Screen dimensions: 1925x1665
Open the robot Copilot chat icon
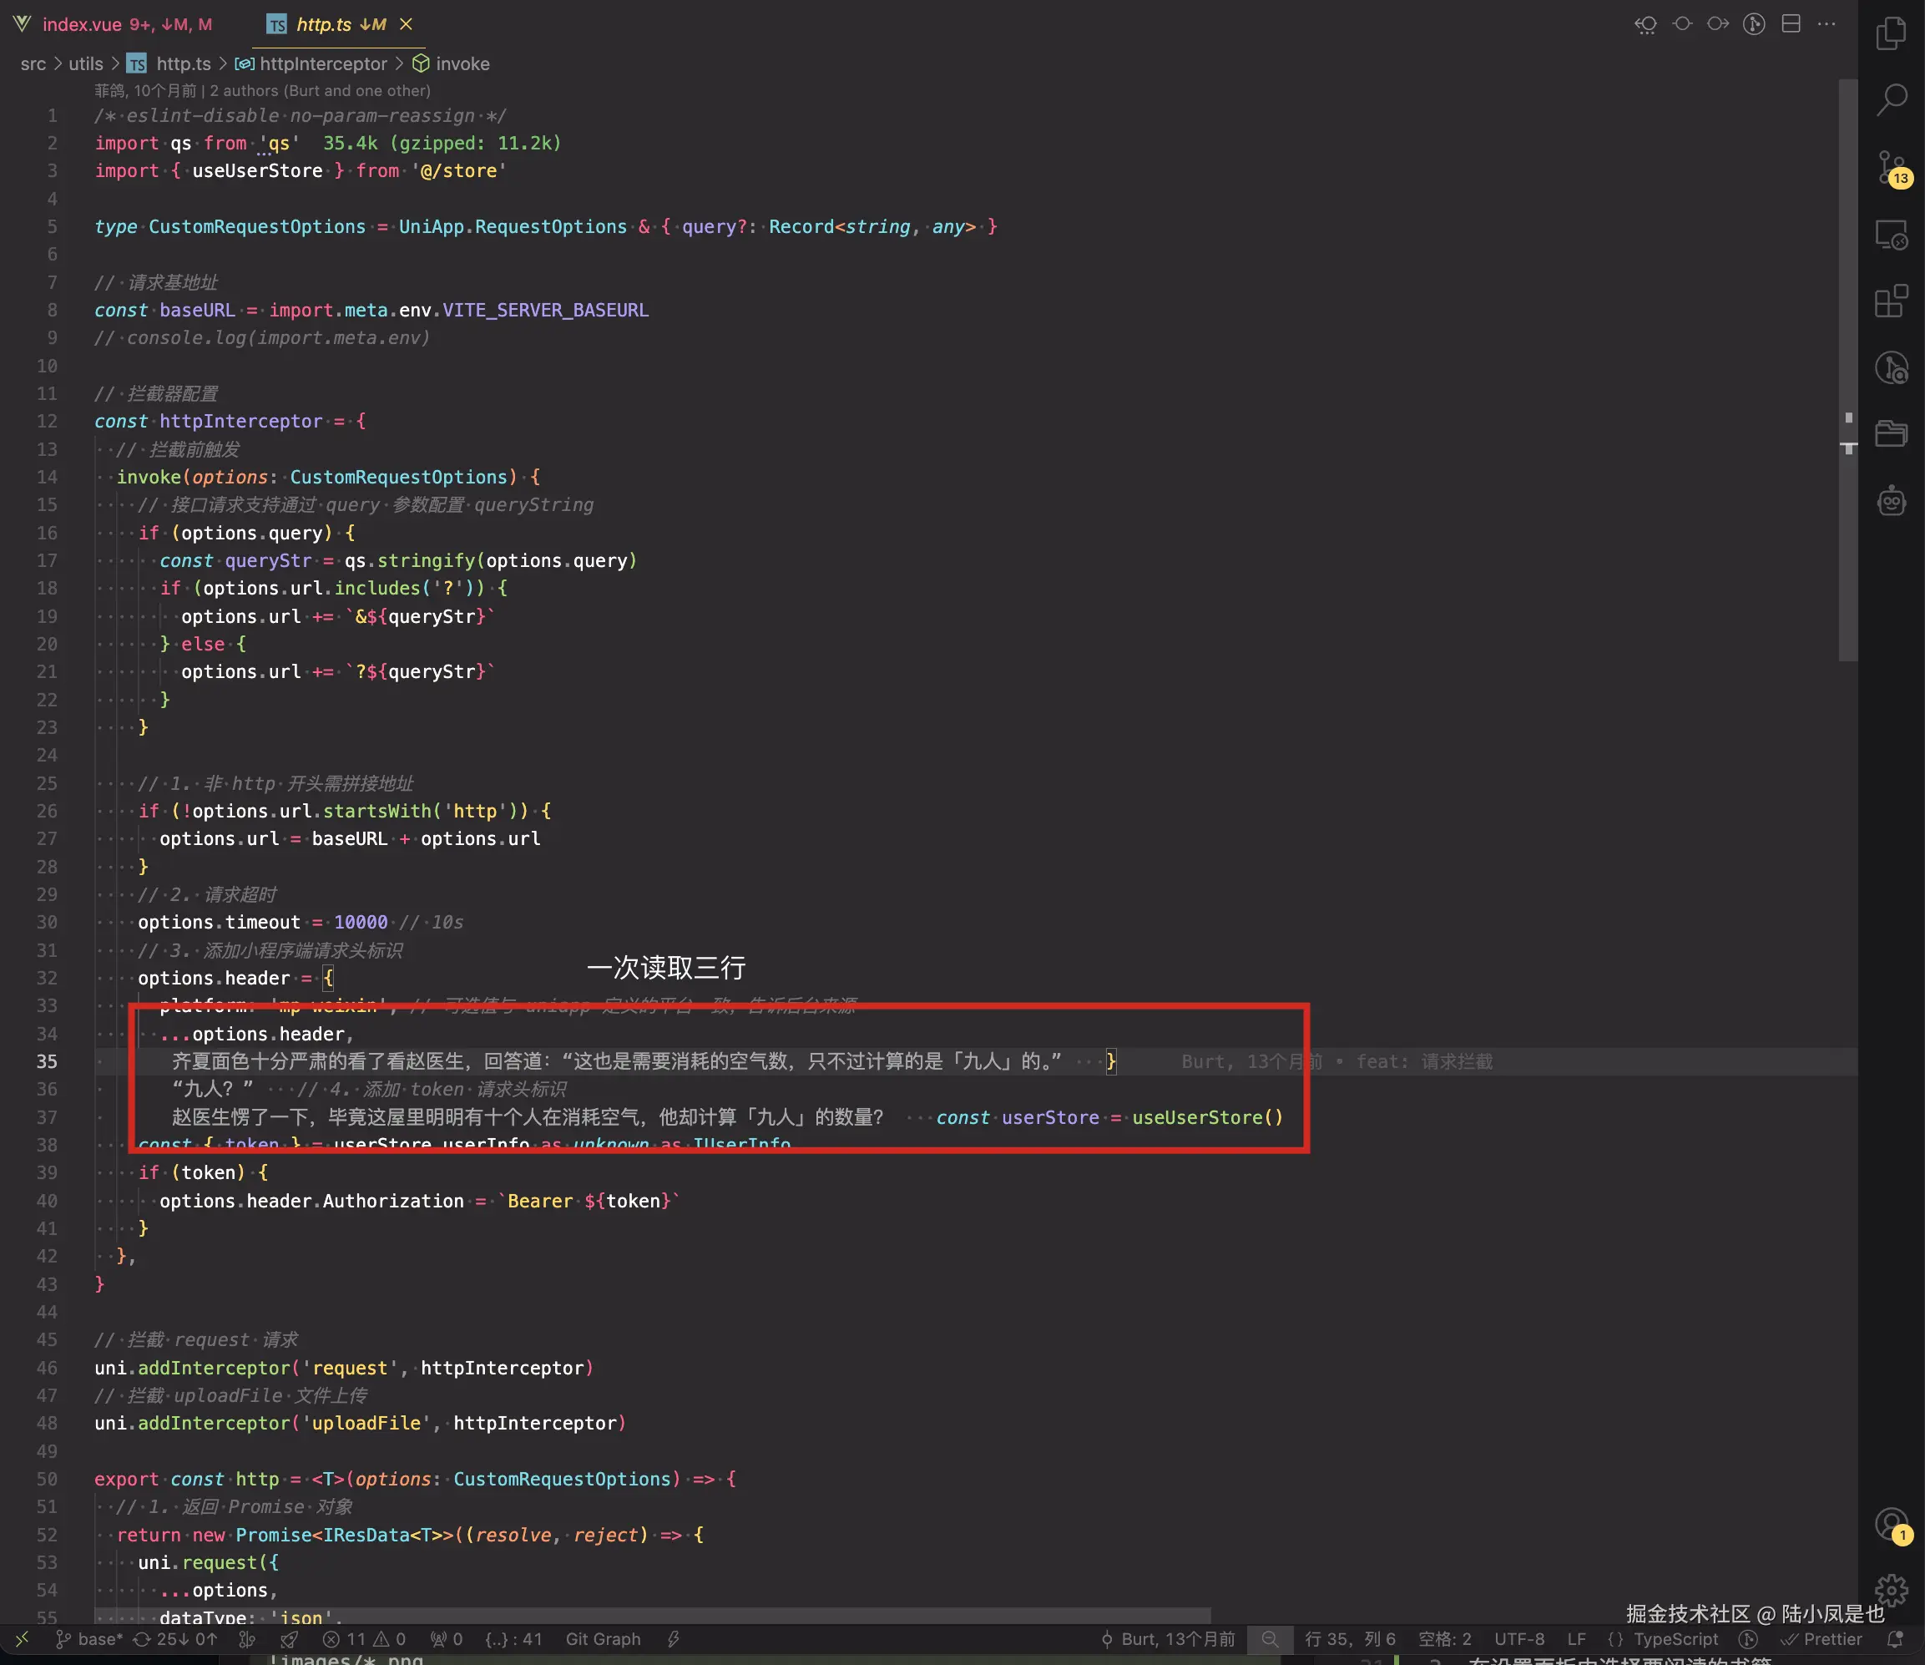pyautogui.click(x=1891, y=502)
